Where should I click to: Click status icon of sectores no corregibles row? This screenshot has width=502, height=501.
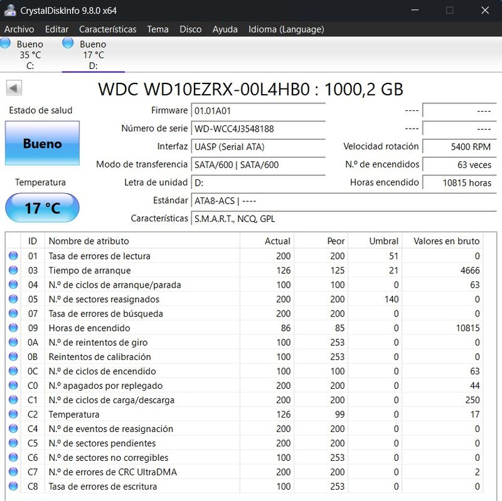pyautogui.click(x=13, y=457)
